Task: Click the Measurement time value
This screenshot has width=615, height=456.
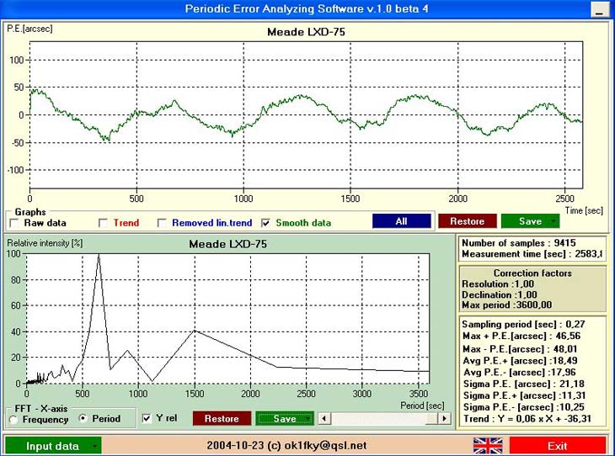Action: click(588, 254)
